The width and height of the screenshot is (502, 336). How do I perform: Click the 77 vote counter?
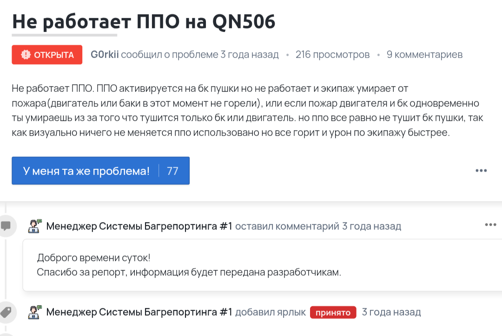pyautogui.click(x=172, y=171)
